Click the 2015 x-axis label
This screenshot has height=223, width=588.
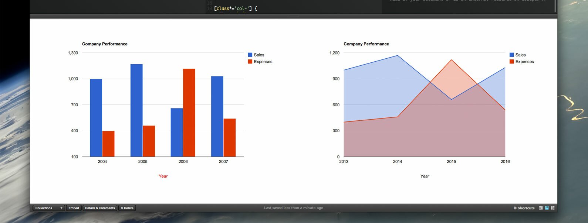coord(451,162)
